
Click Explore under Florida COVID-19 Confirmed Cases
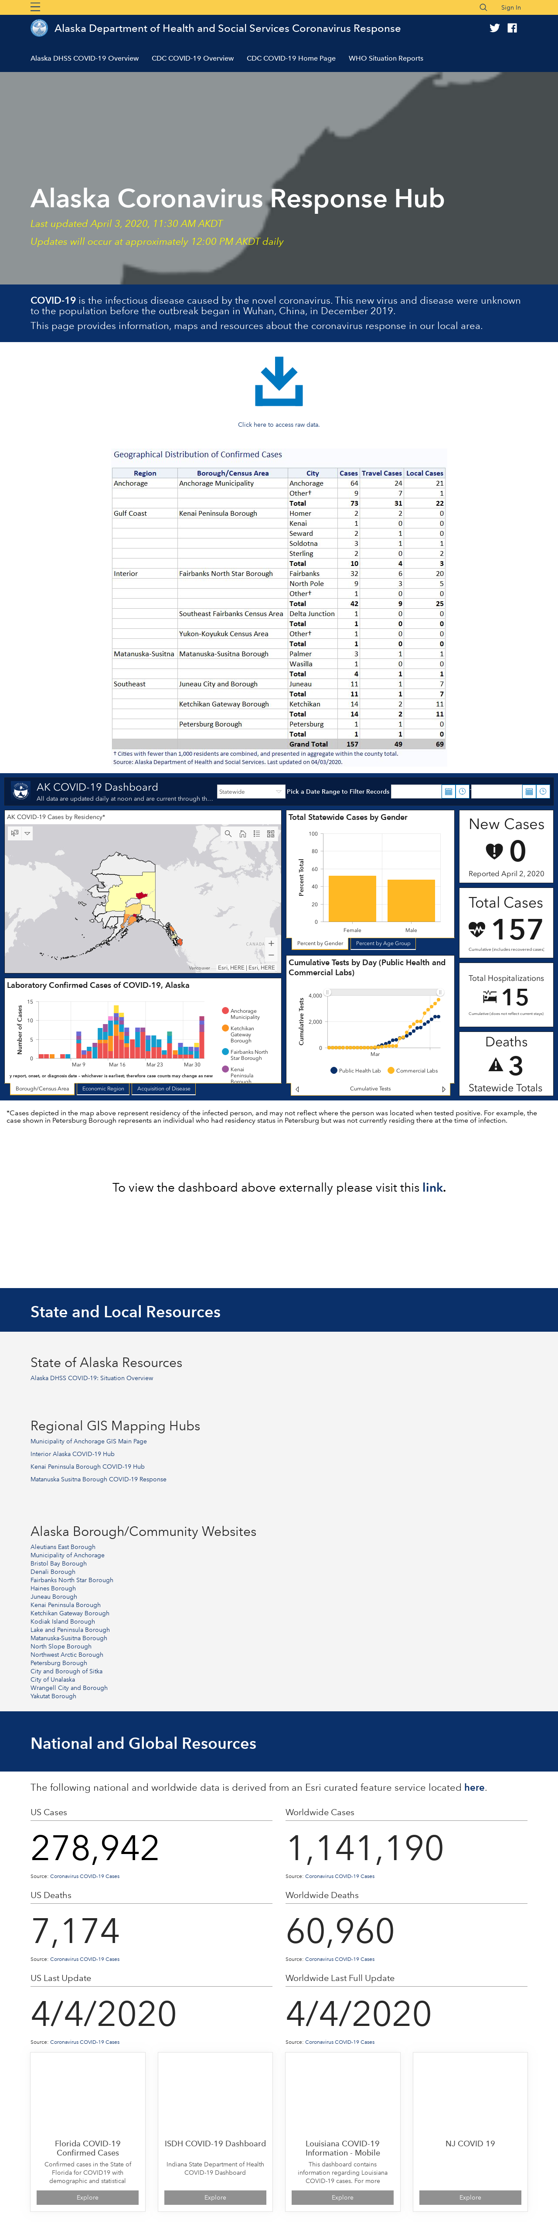pyautogui.click(x=87, y=2197)
